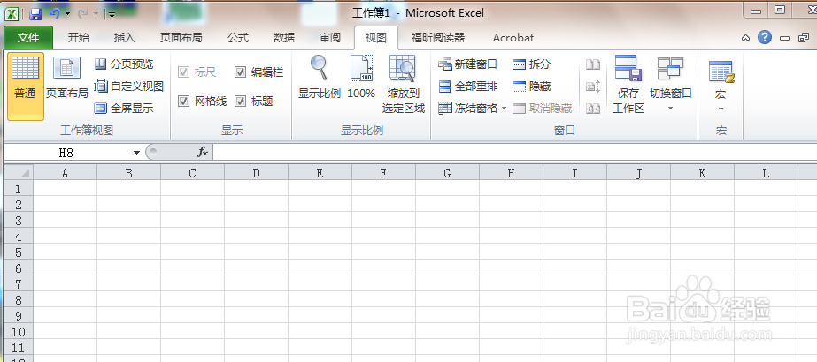Image resolution: width=817 pixels, height=362 pixels.
Task: Switch to the Page Layout (页面布局) ribbon tab
Action: coord(181,37)
